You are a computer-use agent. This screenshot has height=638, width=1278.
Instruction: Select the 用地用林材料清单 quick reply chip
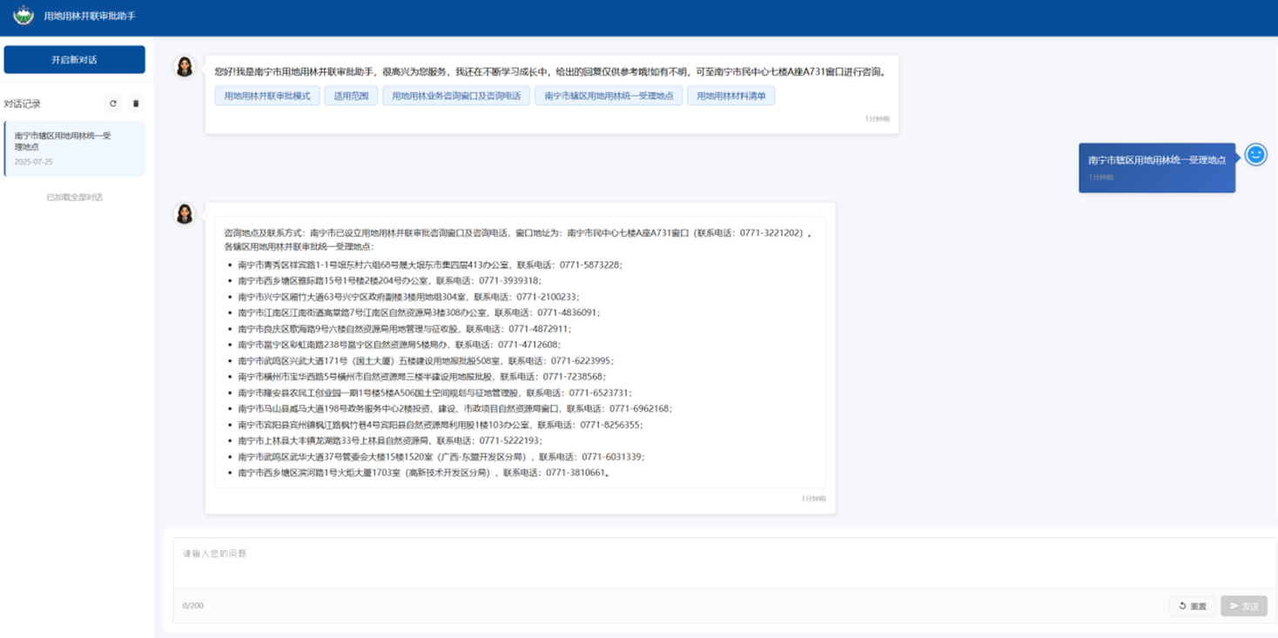click(730, 96)
